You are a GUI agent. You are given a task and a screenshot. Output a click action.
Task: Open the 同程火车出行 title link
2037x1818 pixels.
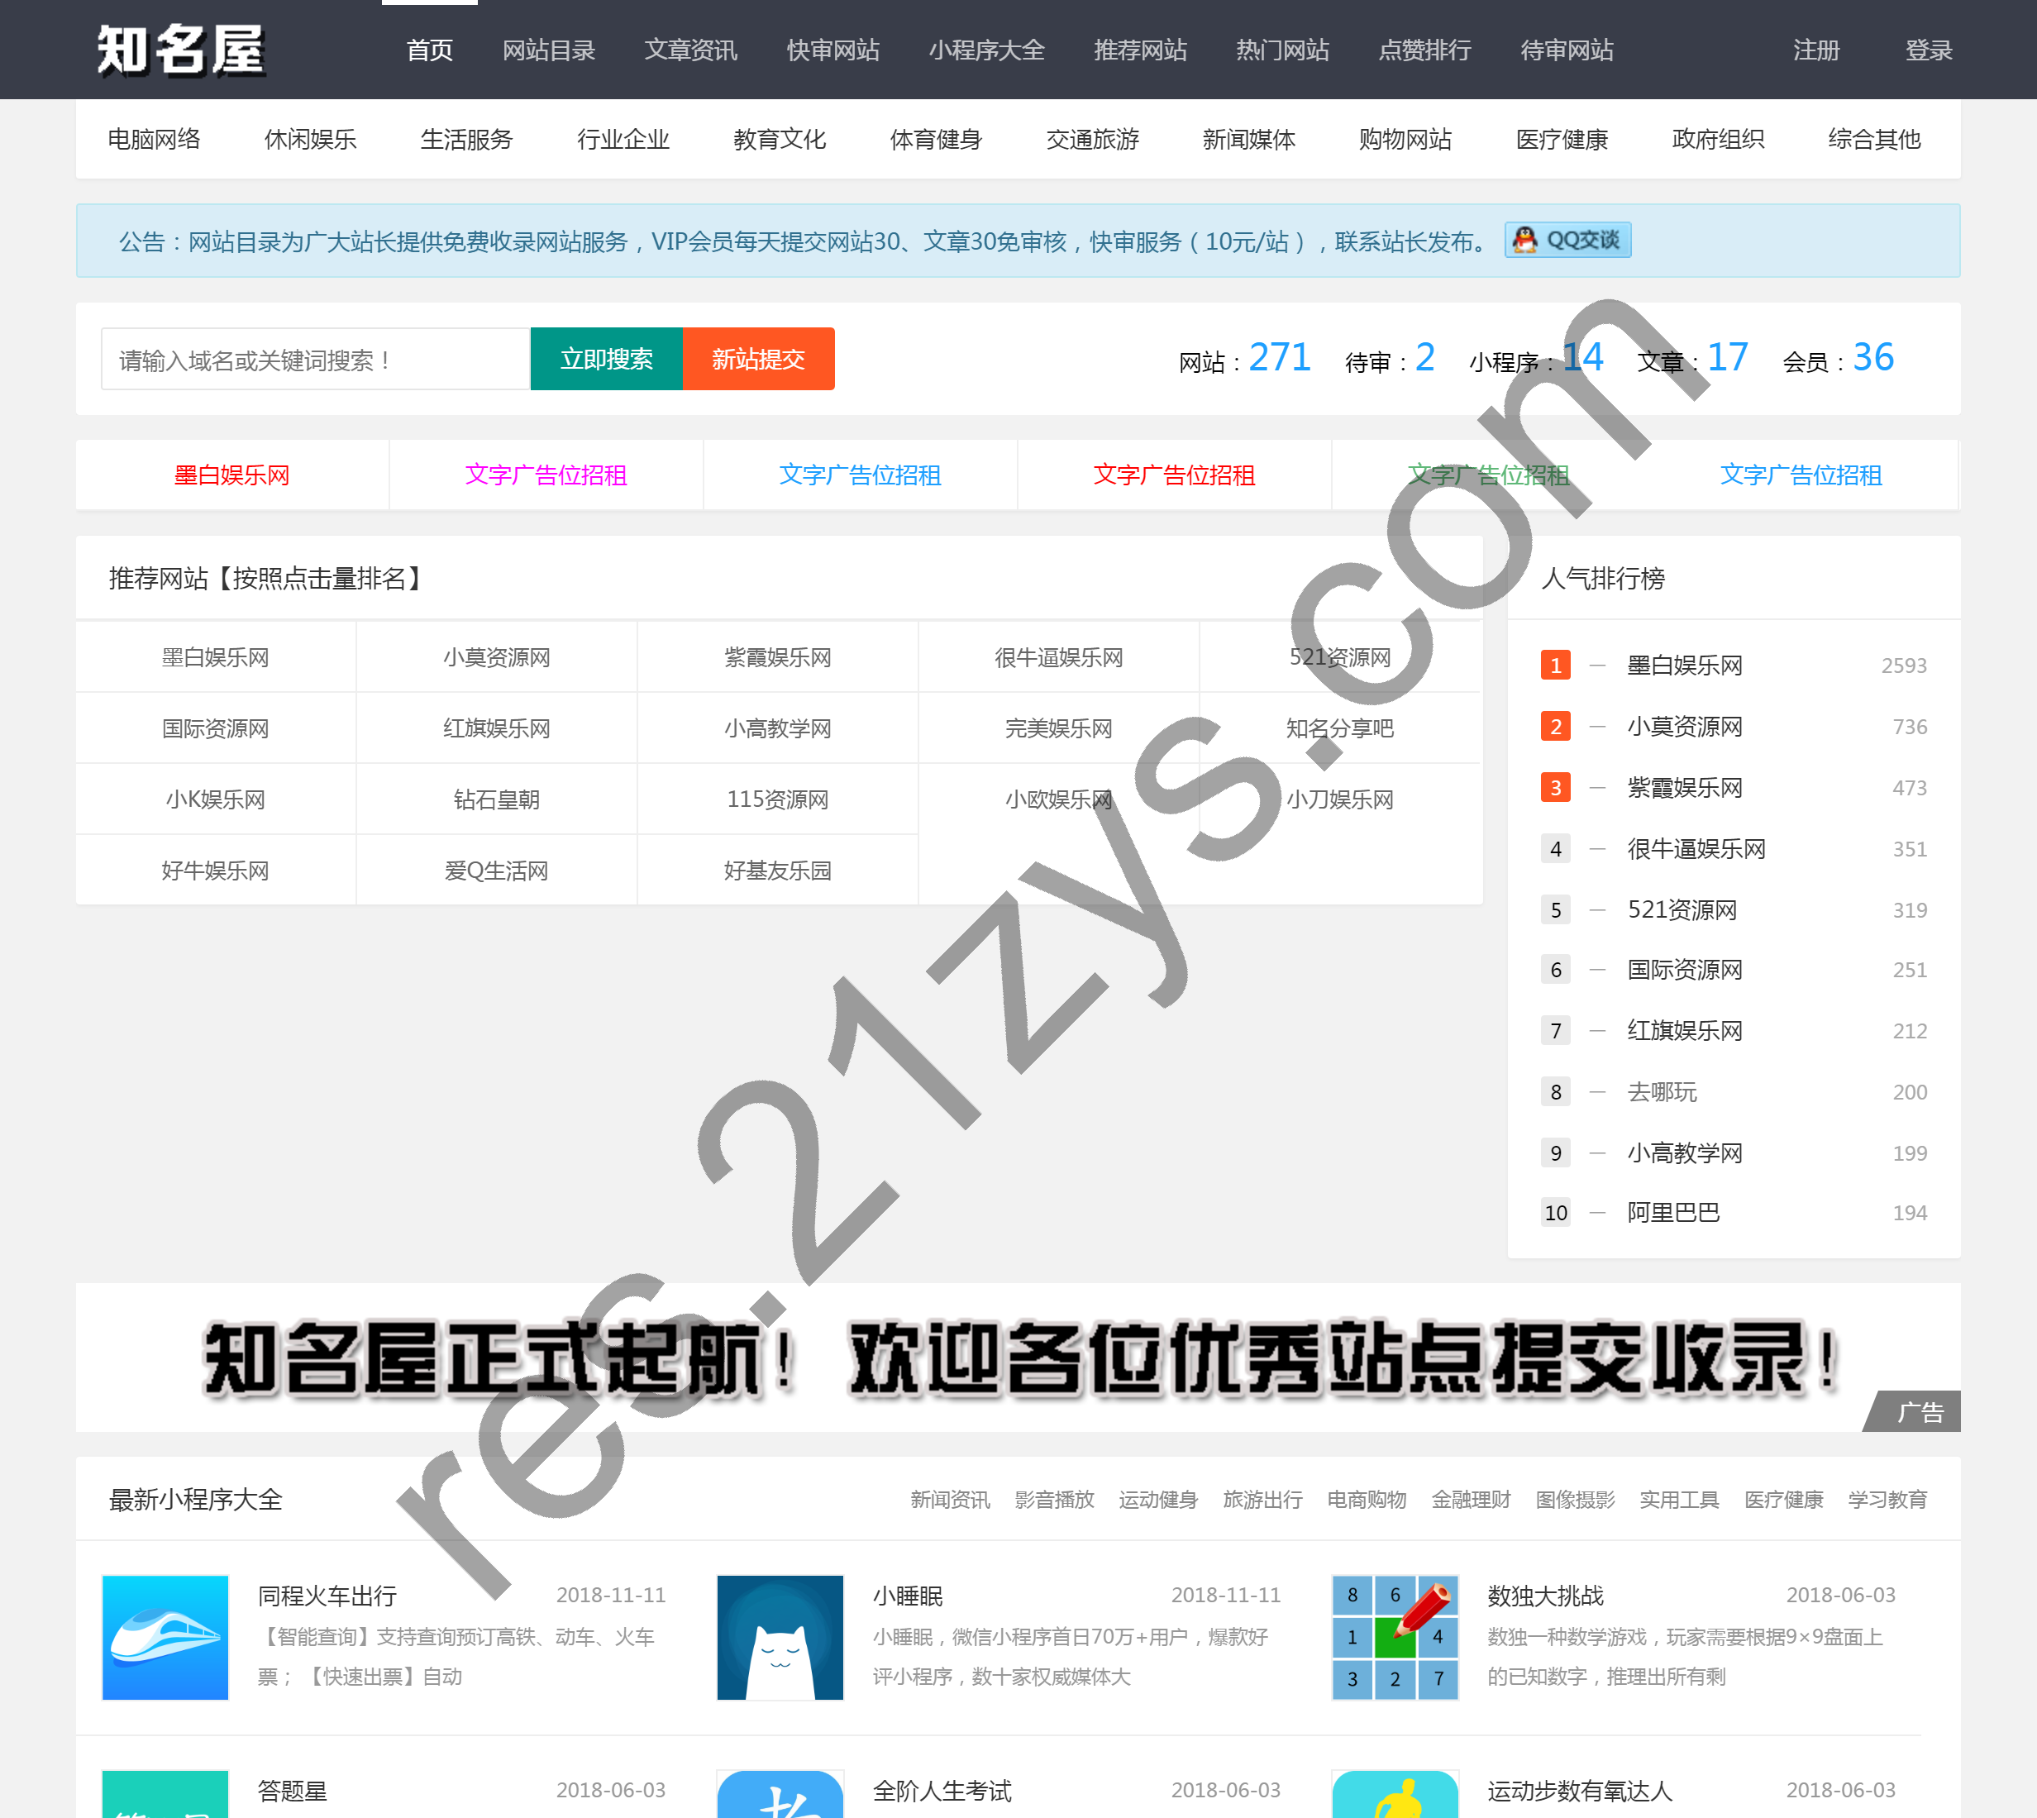[327, 1596]
